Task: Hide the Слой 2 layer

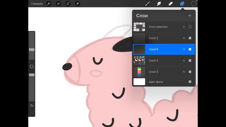Action: point(190,38)
